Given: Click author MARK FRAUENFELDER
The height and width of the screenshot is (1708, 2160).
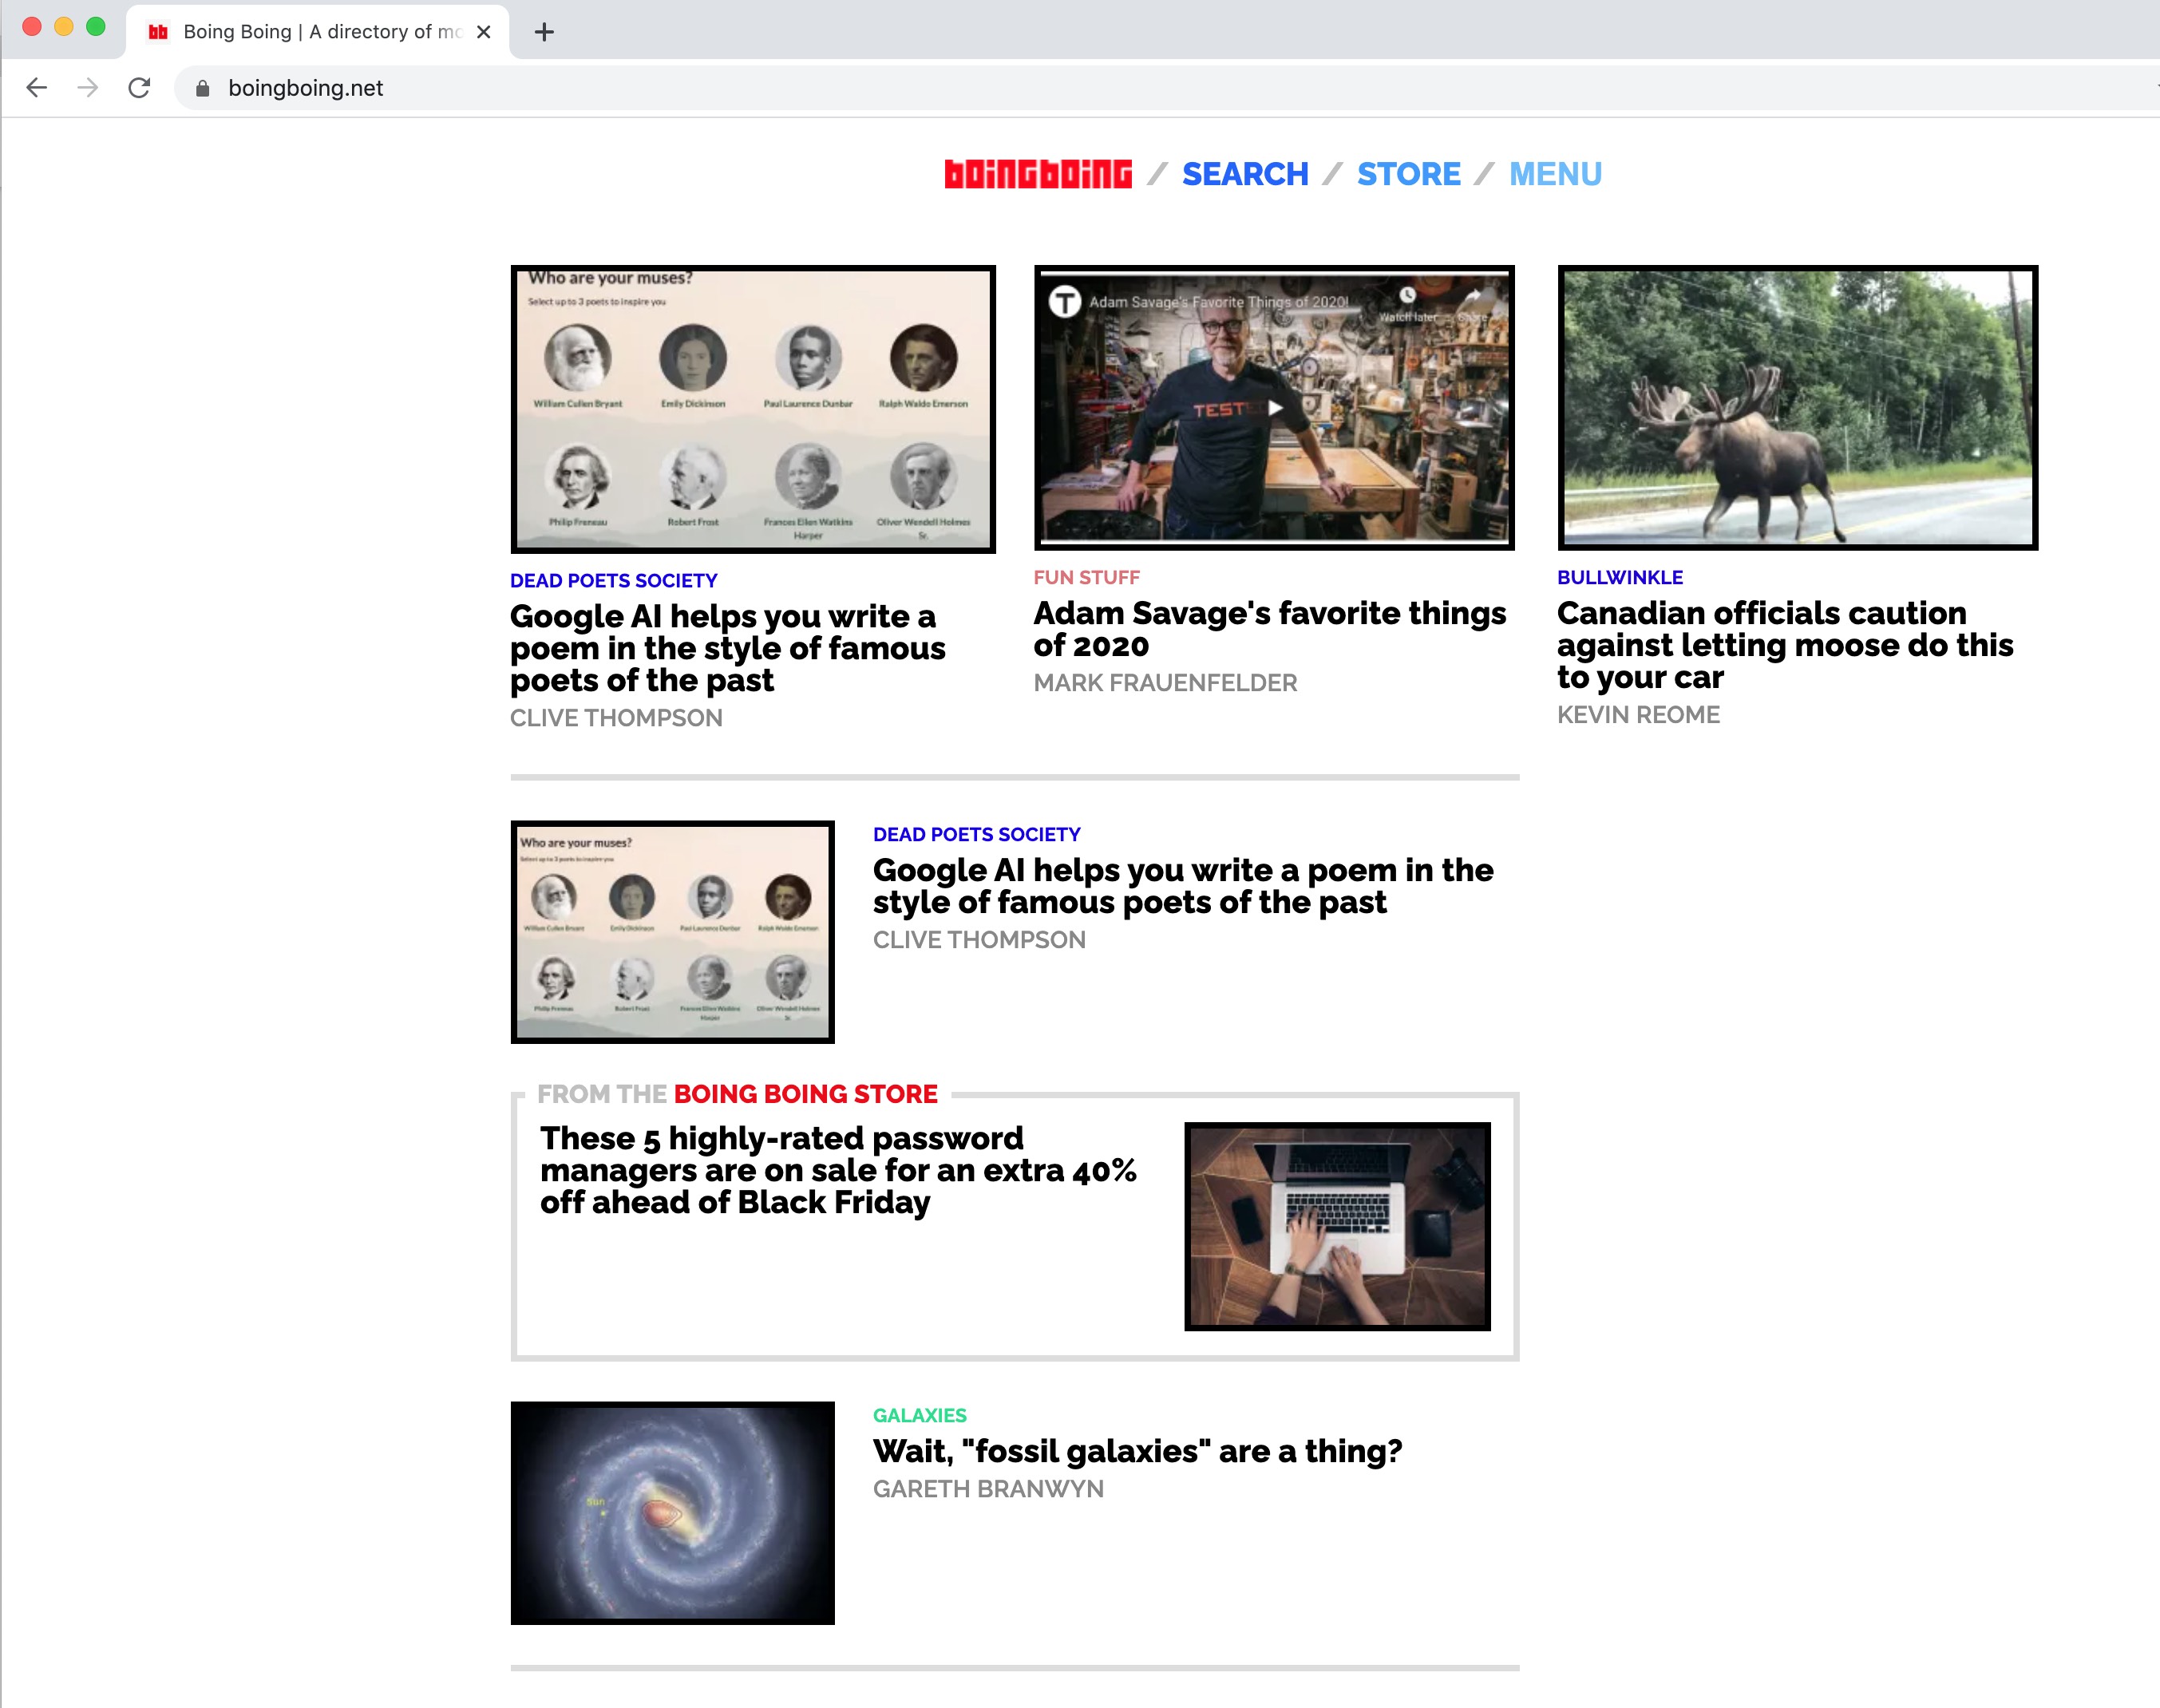Looking at the screenshot, I should click(x=1165, y=683).
